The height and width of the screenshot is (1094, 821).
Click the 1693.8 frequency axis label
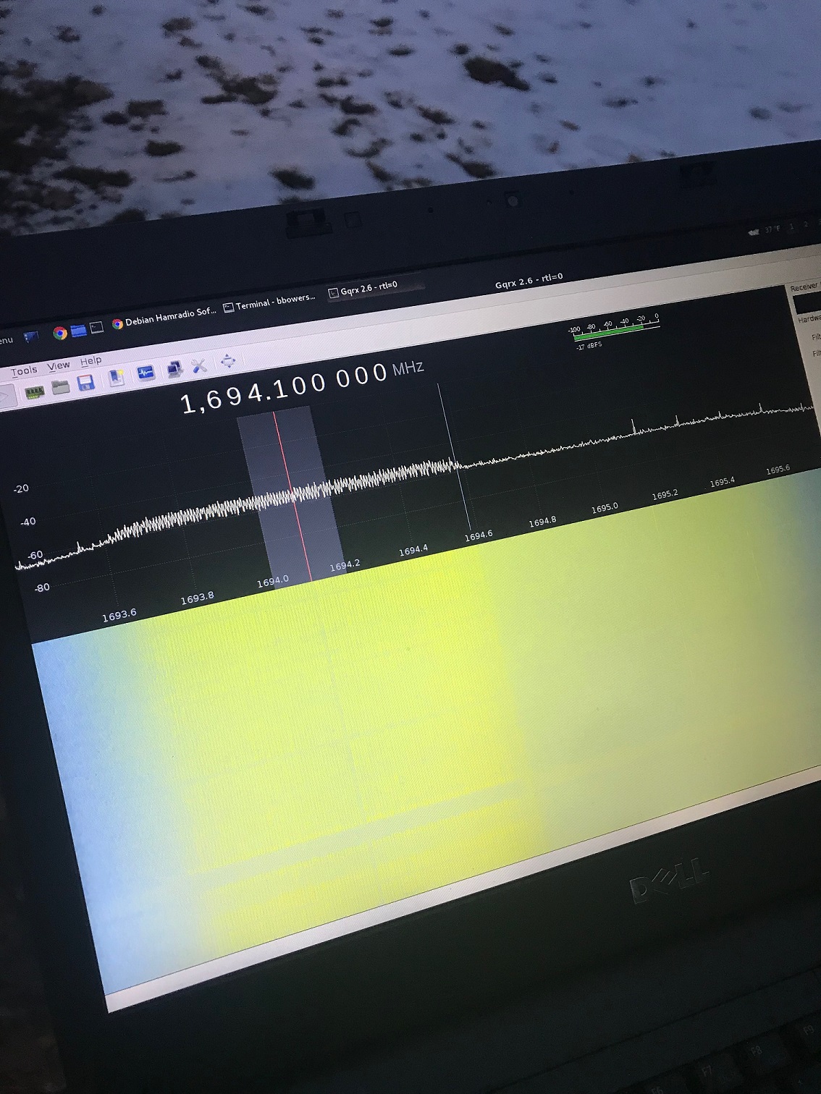[197, 598]
